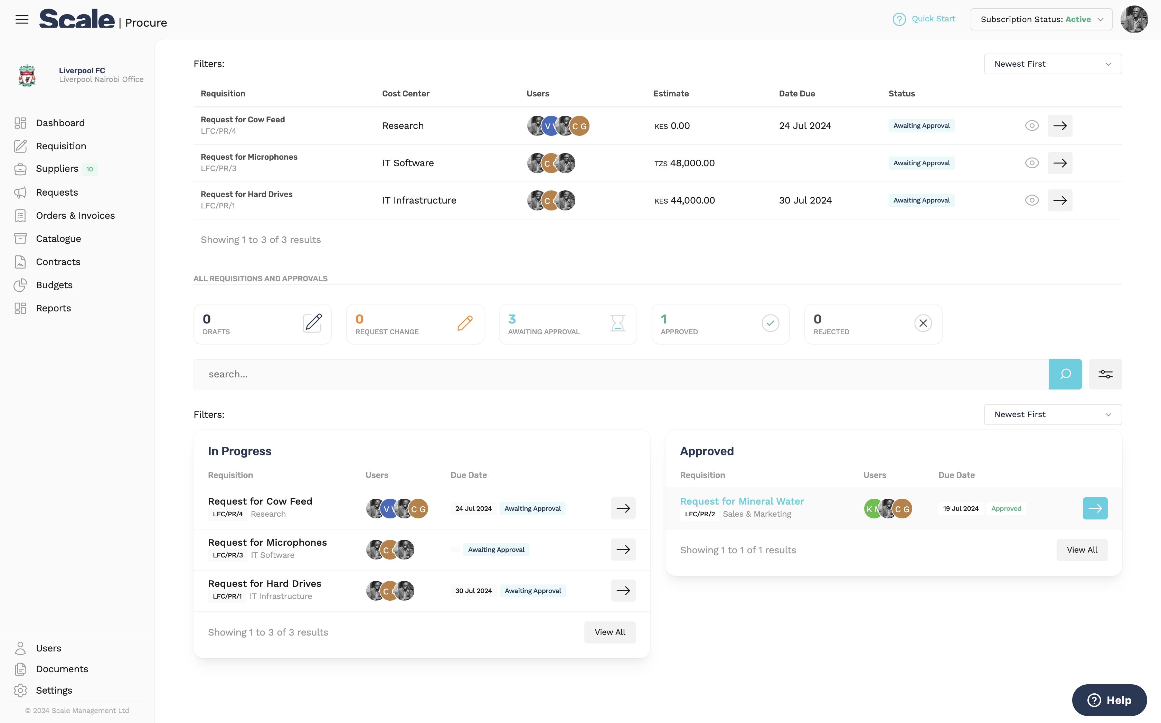The width and height of the screenshot is (1161, 723).
Task: Expand the Subscription Status dropdown
Action: click(x=1041, y=19)
